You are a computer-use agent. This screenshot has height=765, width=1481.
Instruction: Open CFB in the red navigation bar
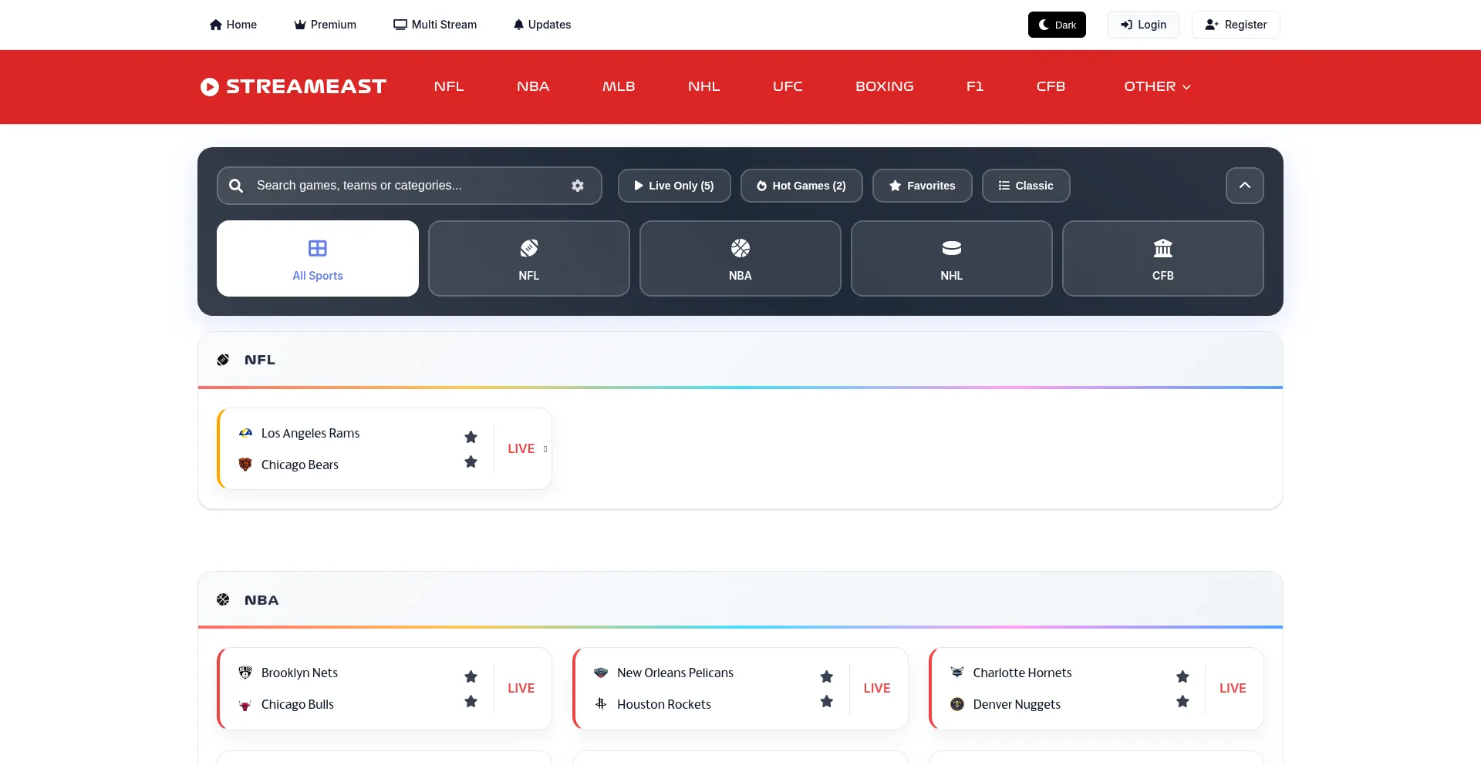pos(1051,87)
